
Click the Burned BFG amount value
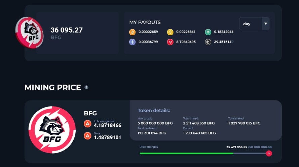[x=199, y=133]
